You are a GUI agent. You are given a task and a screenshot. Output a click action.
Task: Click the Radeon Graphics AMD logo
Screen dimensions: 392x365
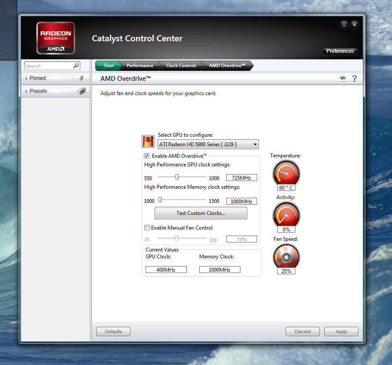tap(55, 38)
